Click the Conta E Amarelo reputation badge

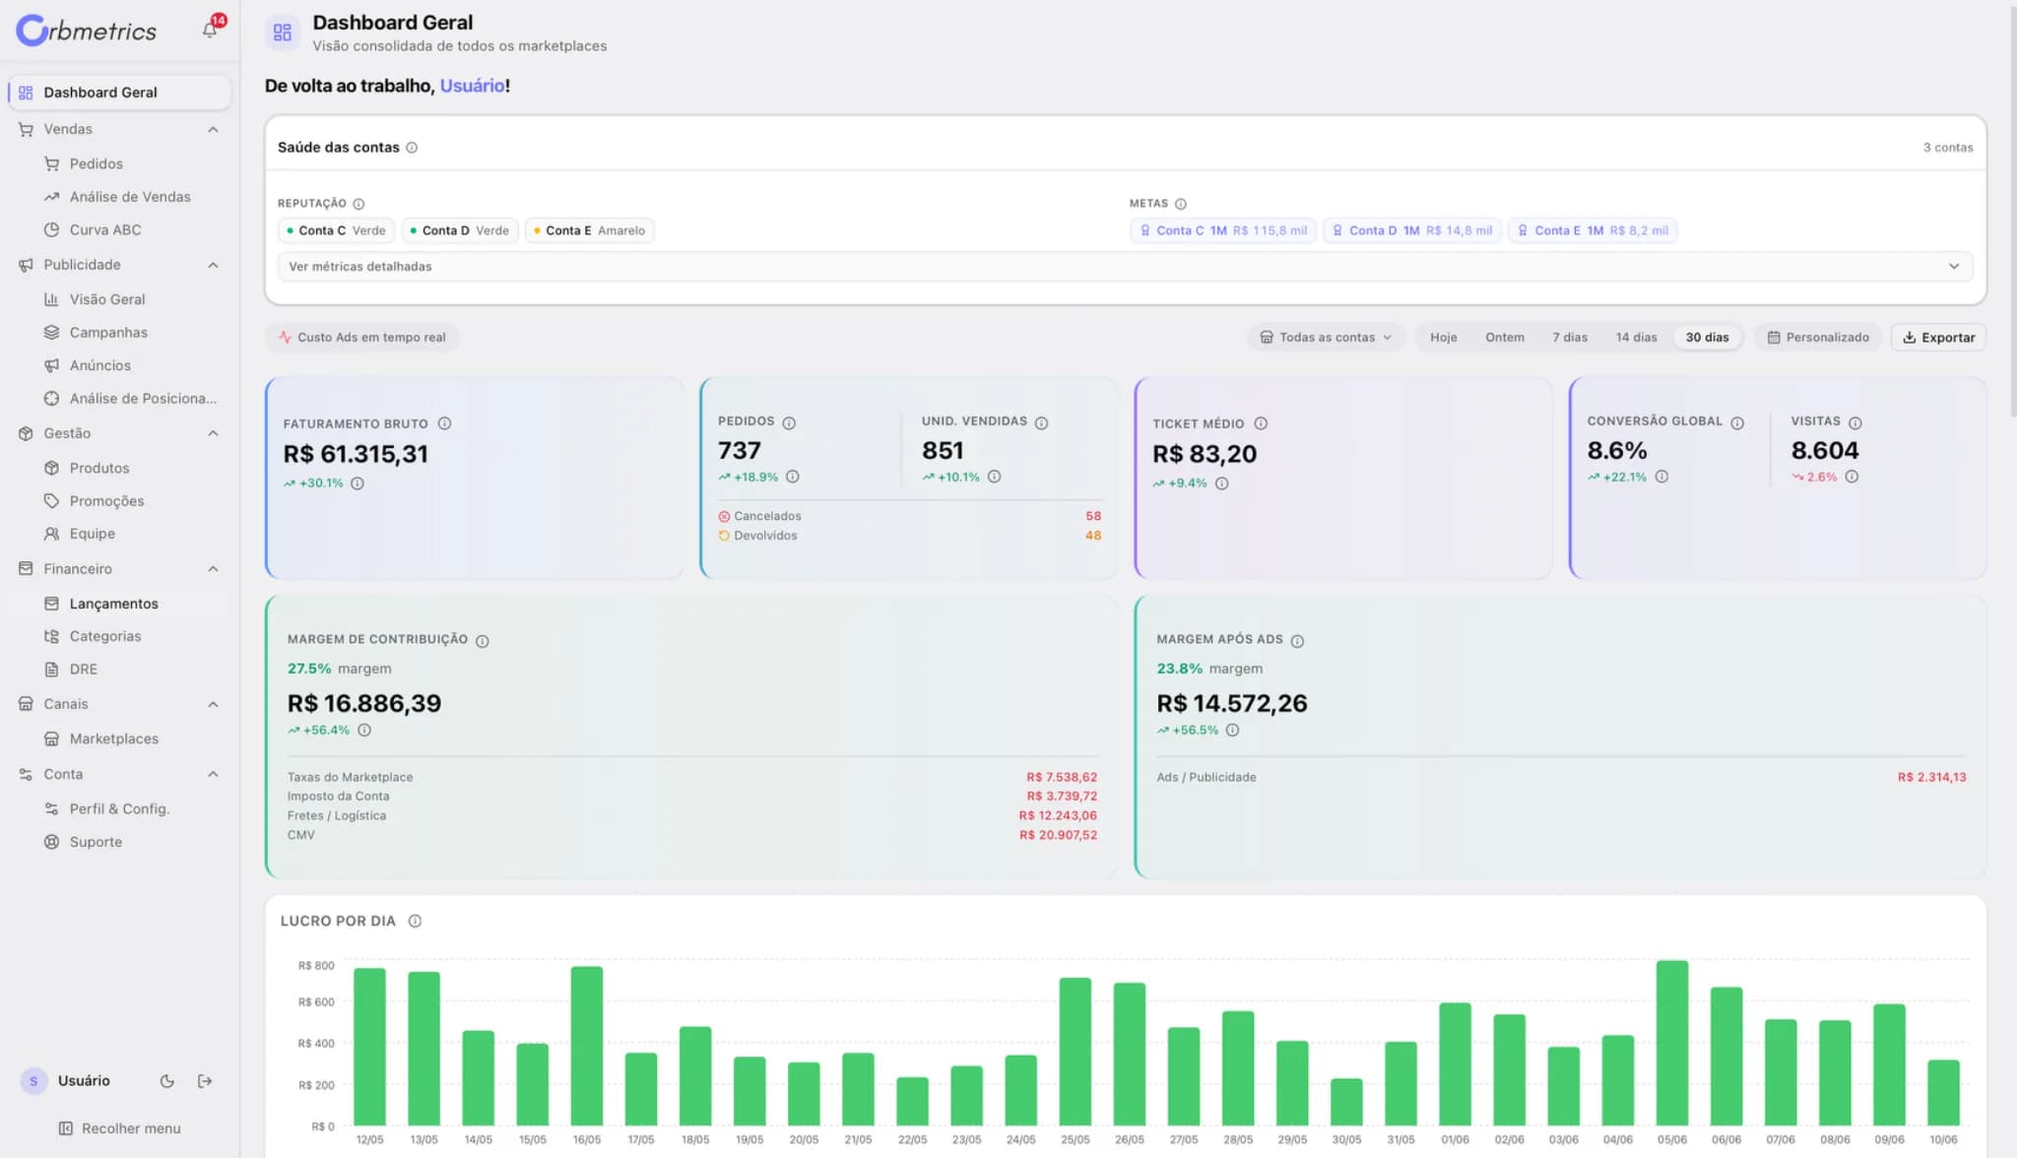pos(589,230)
